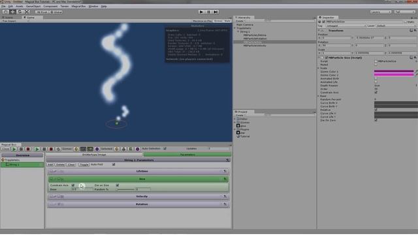Viewport: 418px width, 235px height.
Task: Toggle Auto-Fold checkbox
Action: click(114, 164)
